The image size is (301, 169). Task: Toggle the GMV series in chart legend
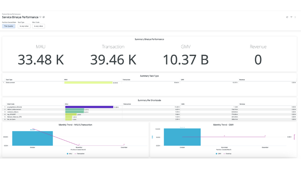pos(219,154)
